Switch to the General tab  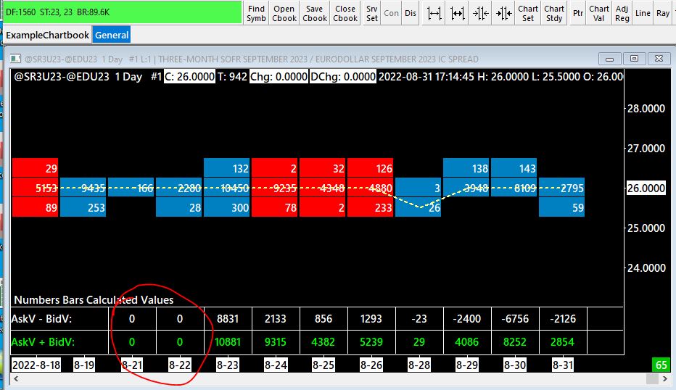112,36
